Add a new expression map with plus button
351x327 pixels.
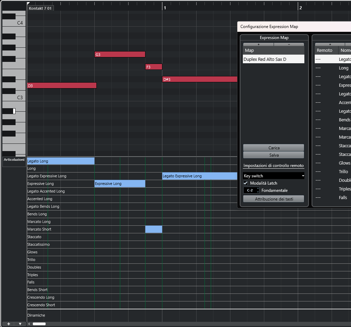tap(258, 44)
